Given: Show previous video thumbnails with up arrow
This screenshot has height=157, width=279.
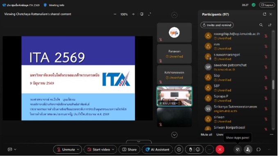Looking at the screenshot, I should click(175, 15).
